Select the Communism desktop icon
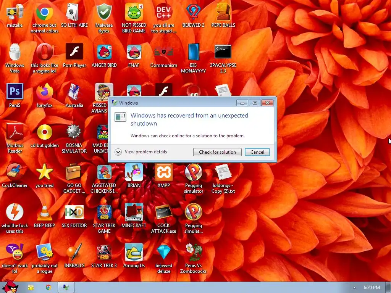 (163, 52)
